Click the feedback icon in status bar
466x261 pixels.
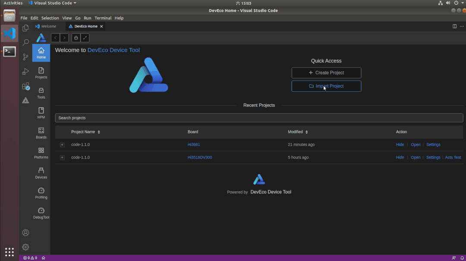[453, 258]
